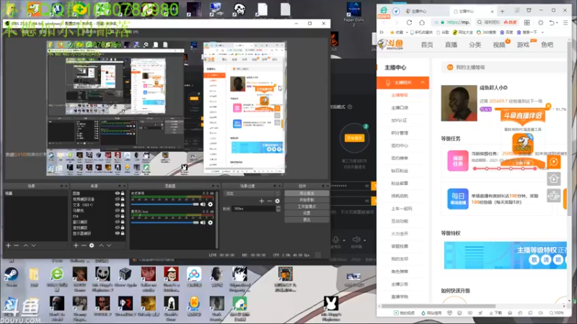This screenshot has height=324, width=577.
Task: Expand the bookmarks bar overflow arrow
Action: [x=542, y=32]
